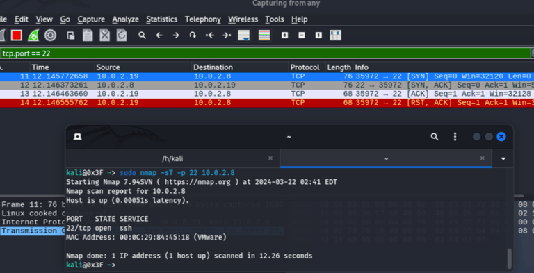The height and width of the screenshot is (273, 534).
Task: Switch to '~' terminal tab
Action: (x=386, y=158)
